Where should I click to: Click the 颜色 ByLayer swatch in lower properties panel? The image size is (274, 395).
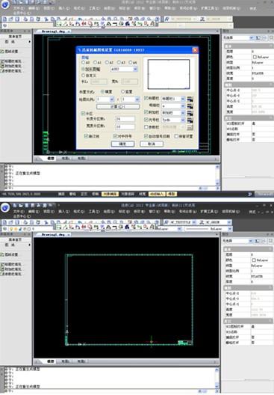coord(254,260)
